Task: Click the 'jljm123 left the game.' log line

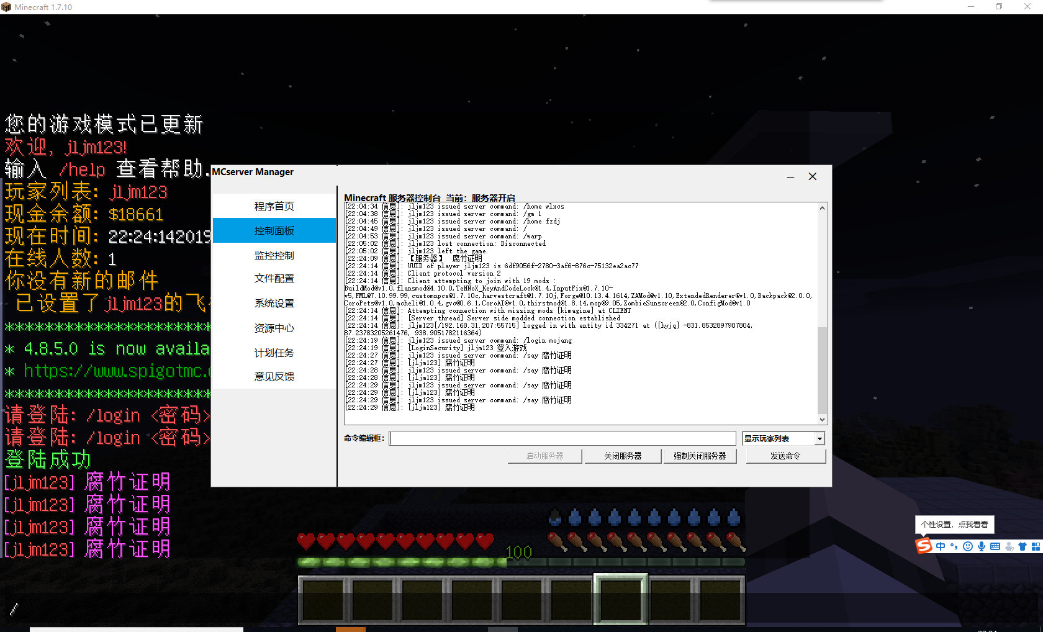Action: [x=417, y=251]
